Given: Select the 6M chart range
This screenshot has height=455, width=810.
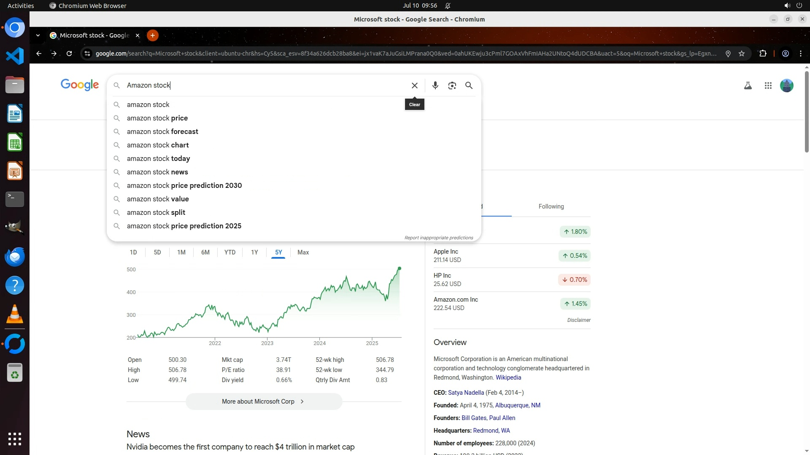Looking at the screenshot, I should pyautogui.click(x=205, y=252).
